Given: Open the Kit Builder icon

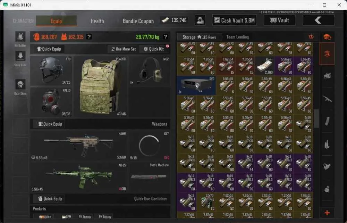Looking at the screenshot, I should click(20, 36).
